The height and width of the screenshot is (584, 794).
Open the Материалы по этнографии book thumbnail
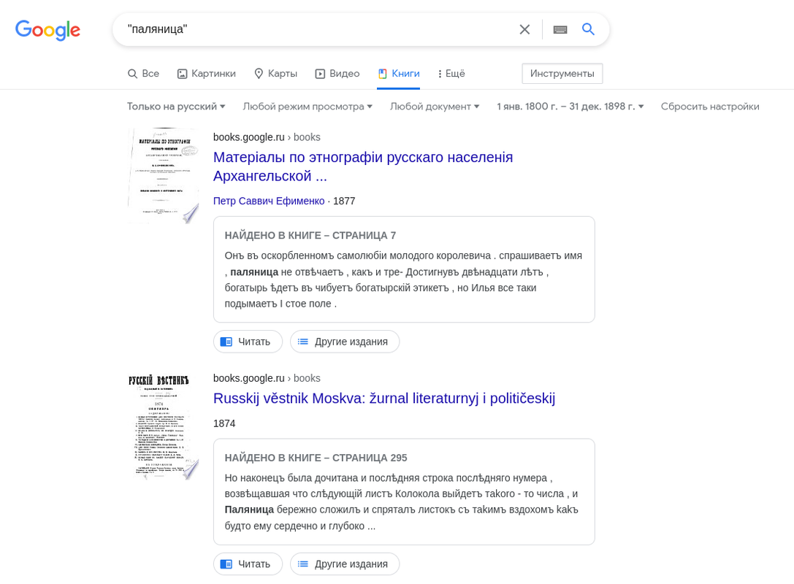coord(163,176)
